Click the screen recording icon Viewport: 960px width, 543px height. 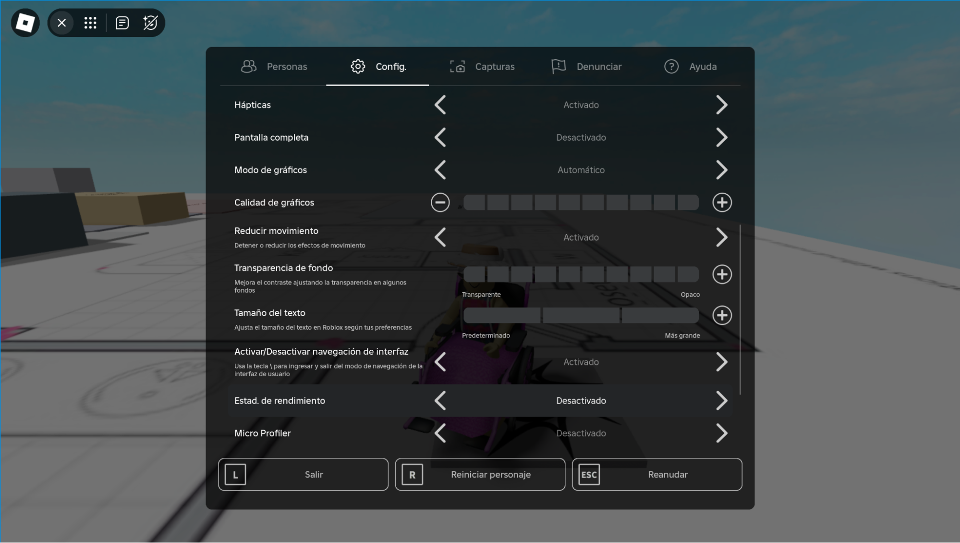pos(150,23)
